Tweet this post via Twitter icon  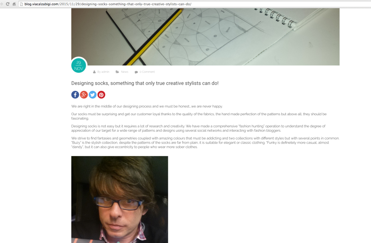93,95
